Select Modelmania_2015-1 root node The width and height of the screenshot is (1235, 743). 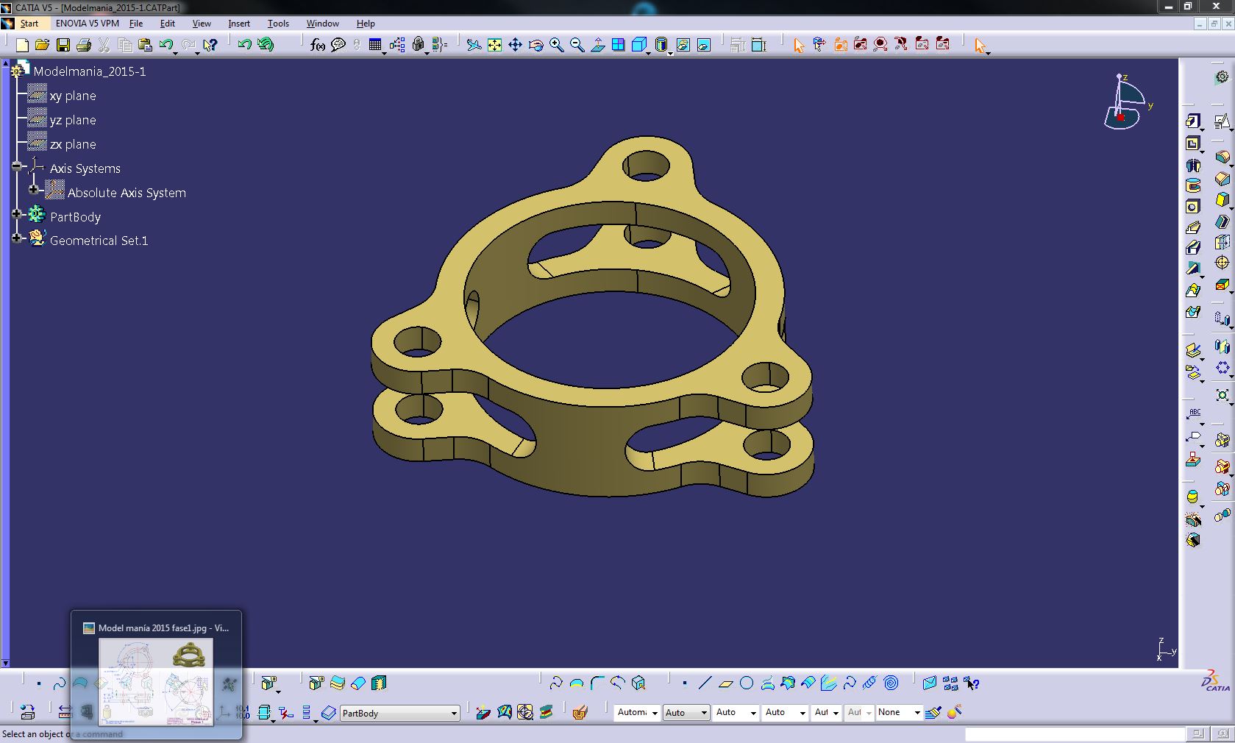(x=90, y=71)
